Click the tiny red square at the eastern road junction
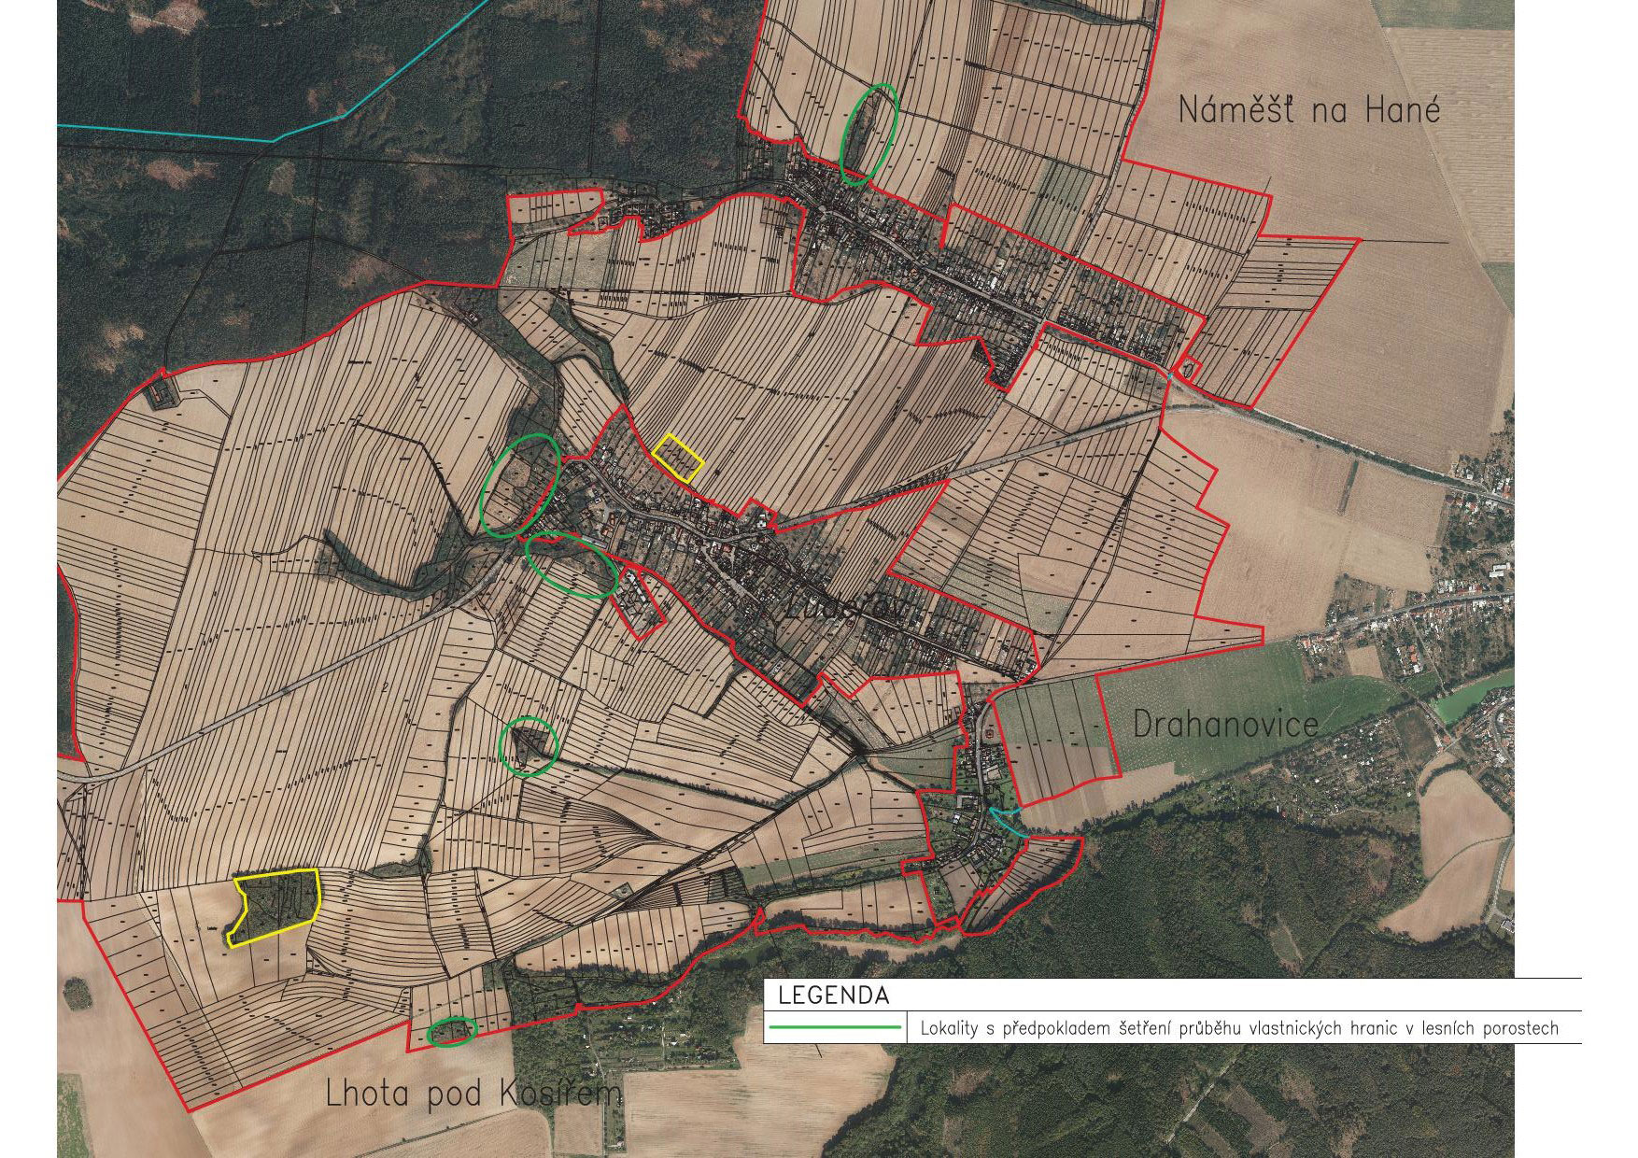 (1187, 367)
